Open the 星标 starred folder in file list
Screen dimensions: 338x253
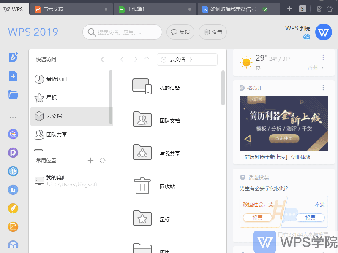coord(142,218)
